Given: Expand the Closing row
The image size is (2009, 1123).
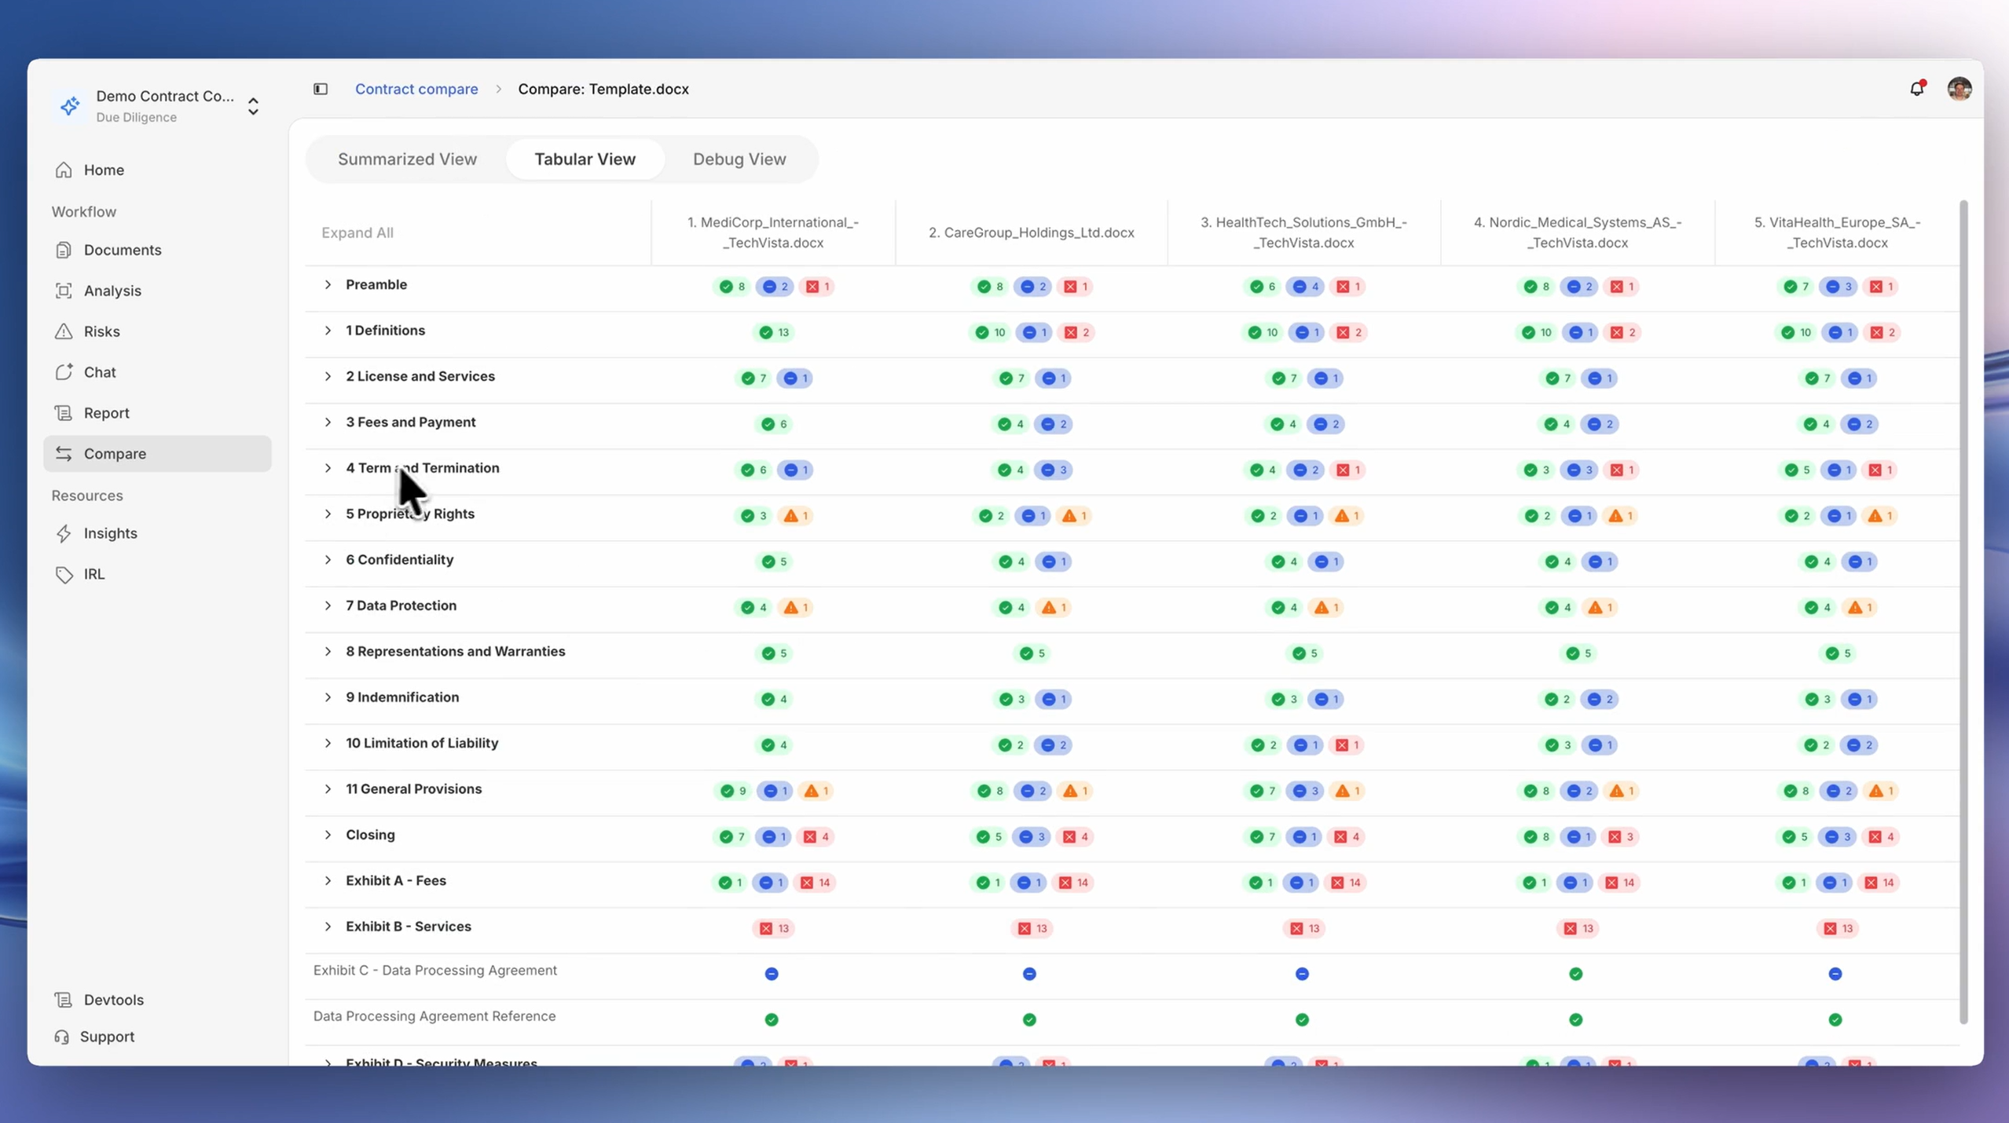Looking at the screenshot, I should click(x=328, y=835).
